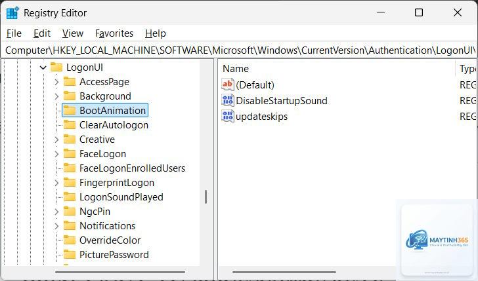The image size is (478, 281).
Task: Open the Help menu
Action: coord(156,33)
